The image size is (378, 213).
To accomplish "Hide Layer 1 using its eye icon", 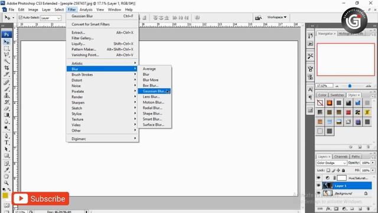I will 319,186.
